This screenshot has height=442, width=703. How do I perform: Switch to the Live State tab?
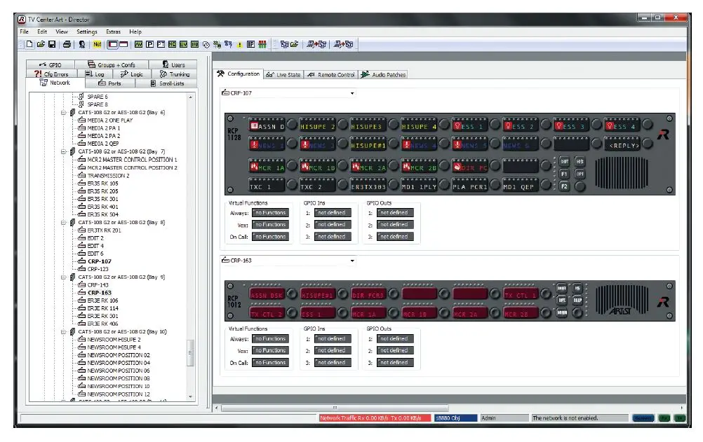click(x=284, y=75)
